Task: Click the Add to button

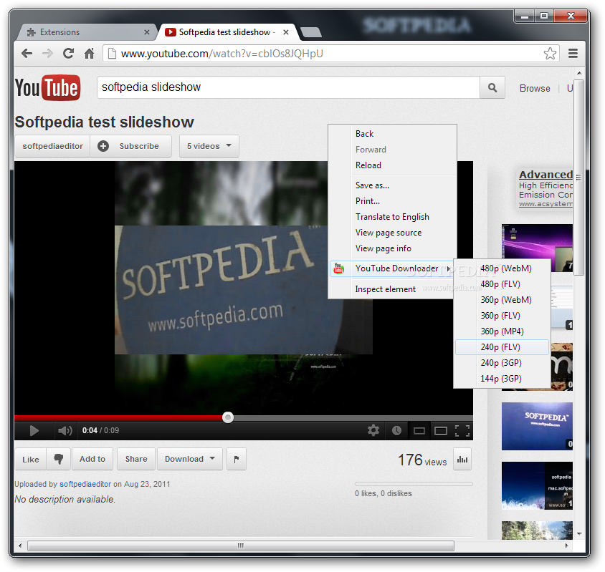Action: click(92, 459)
